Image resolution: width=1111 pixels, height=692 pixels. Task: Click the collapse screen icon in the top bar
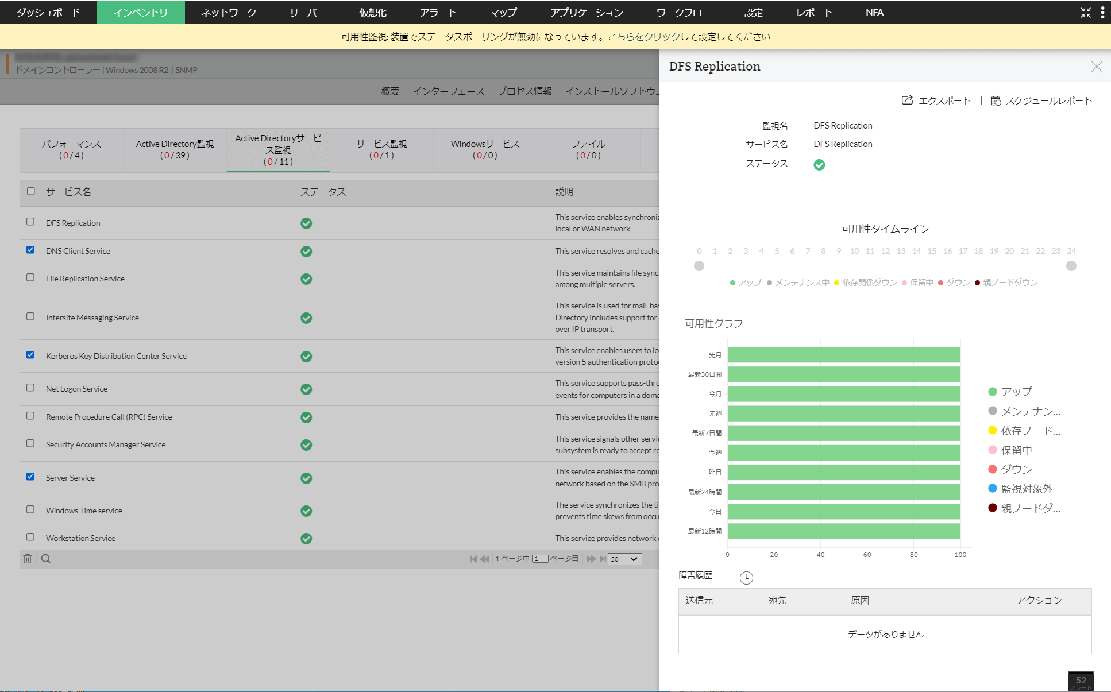[x=1086, y=12]
